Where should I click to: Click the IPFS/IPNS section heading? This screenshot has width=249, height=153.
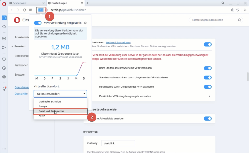point(91,132)
